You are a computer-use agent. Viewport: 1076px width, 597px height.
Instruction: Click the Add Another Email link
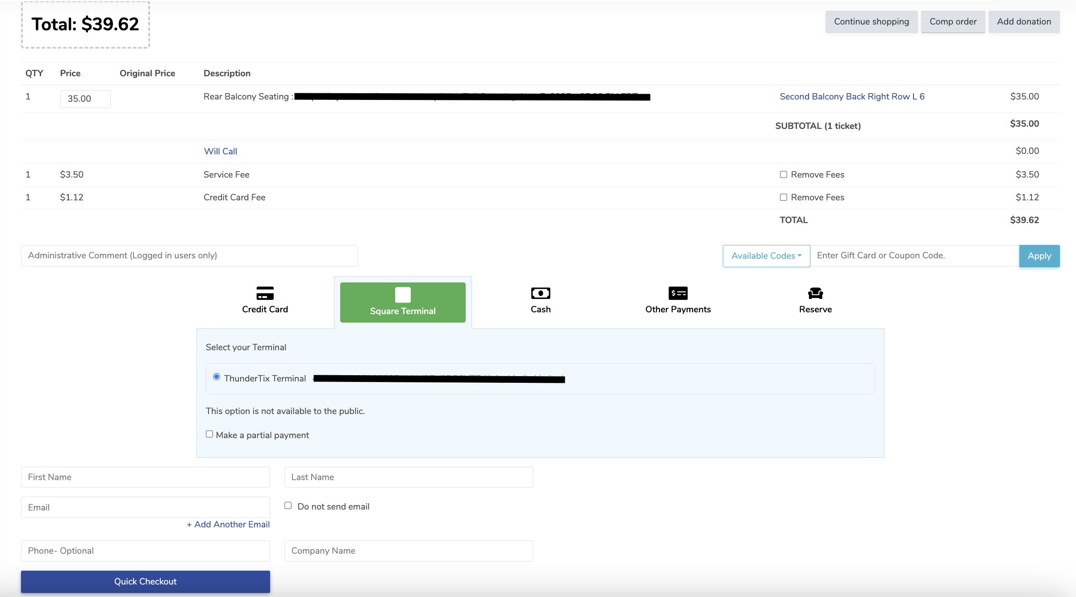click(228, 524)
